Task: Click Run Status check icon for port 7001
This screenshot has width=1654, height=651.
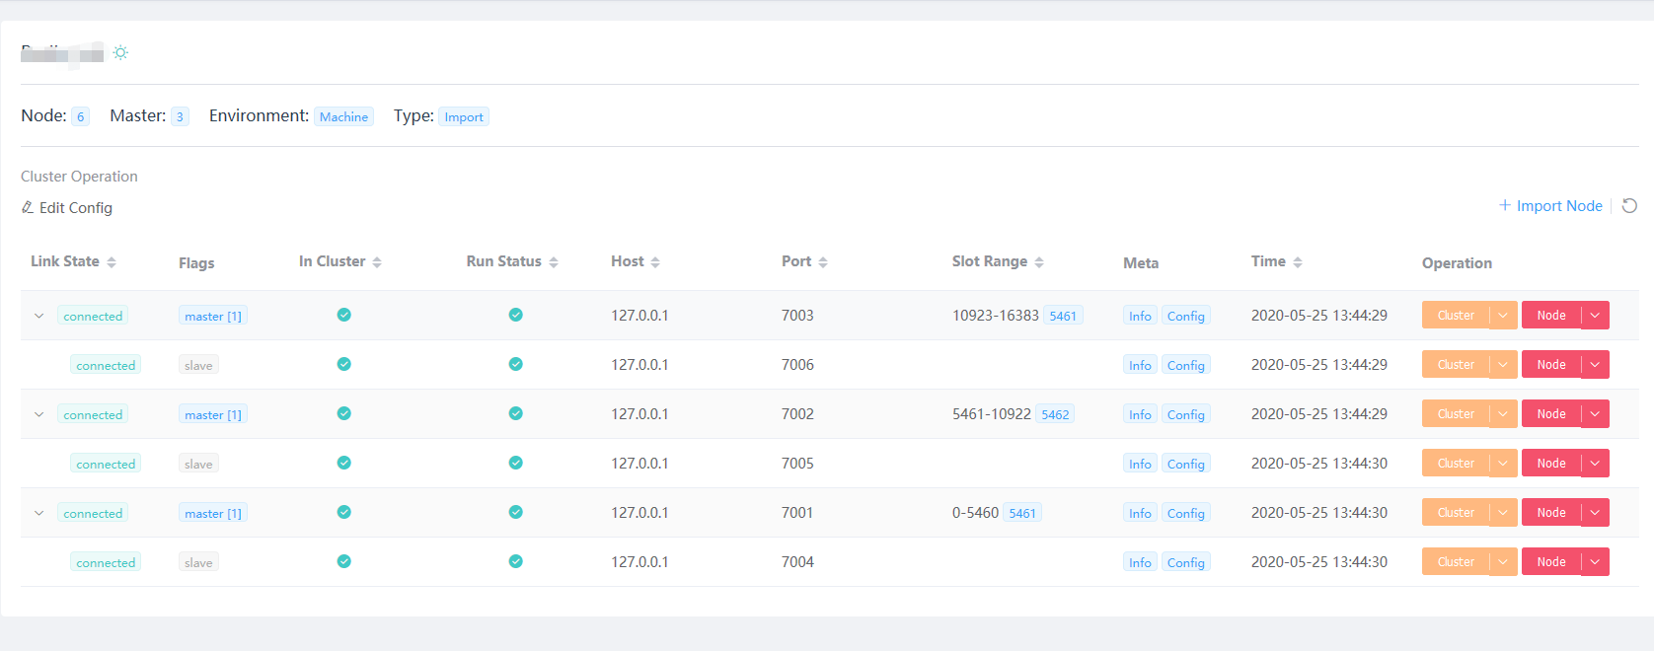Action: [515, 512]
